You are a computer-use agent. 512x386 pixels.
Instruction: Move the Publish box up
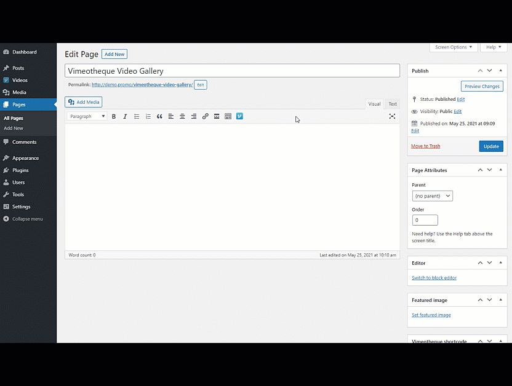click(480, 71)
